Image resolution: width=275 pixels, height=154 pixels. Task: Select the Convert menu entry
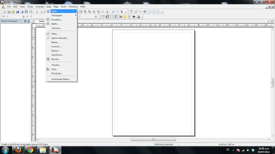point(61,47)
